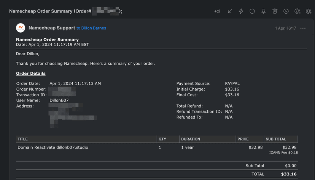Click the Order Details heading
The image size is (315, 180).
(x=31, y=74)
